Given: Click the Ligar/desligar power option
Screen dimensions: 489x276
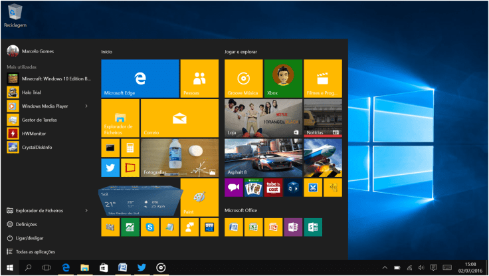Looking at the screenshot, I should pyautogui.click(x=31, y=238).
